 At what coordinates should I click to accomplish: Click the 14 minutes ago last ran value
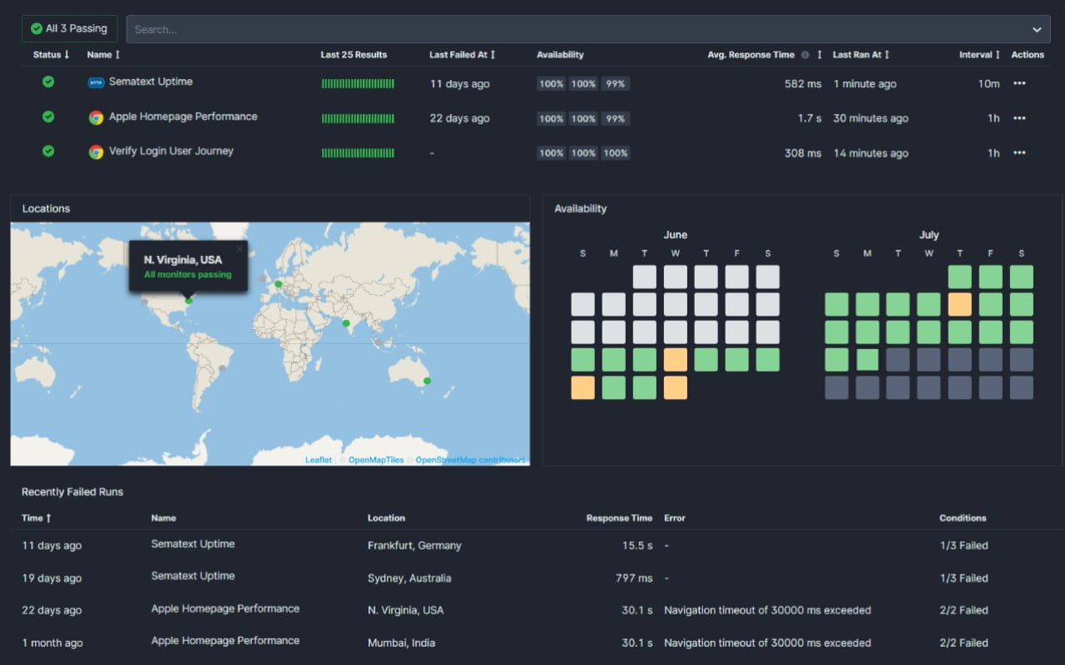[x=870, y=153]
